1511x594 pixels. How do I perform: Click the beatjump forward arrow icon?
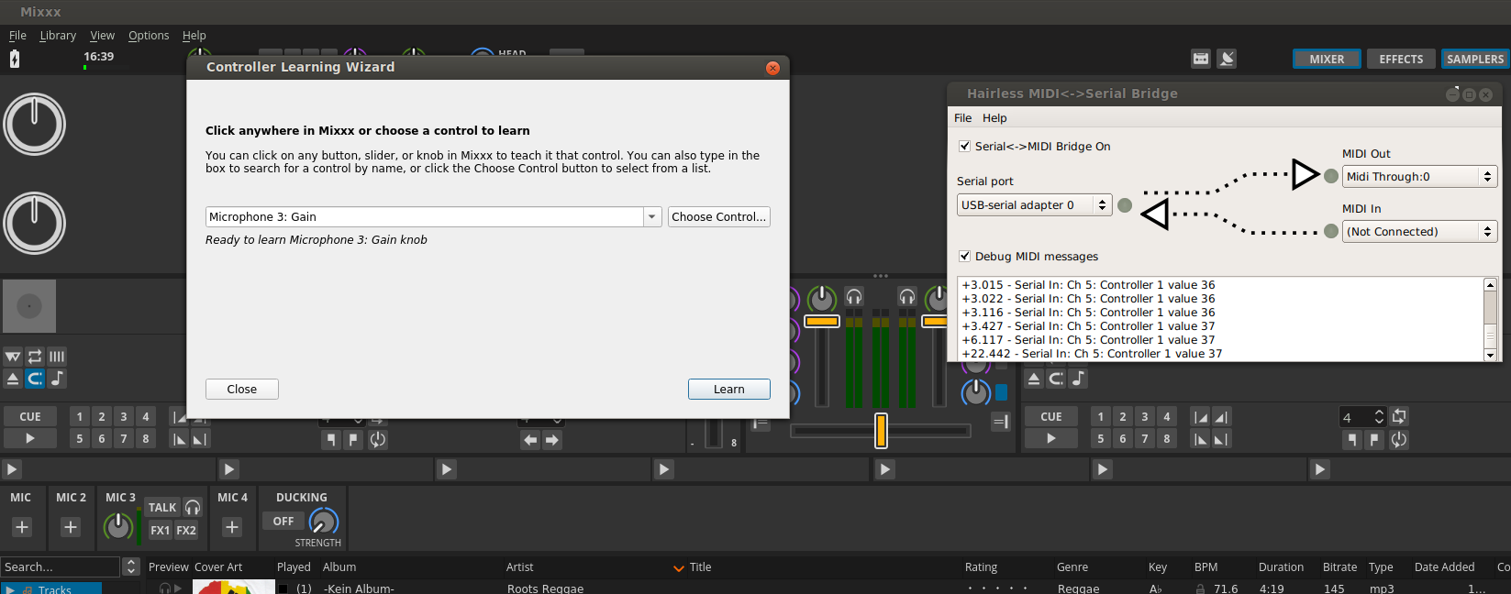click(x=552, y=440)
